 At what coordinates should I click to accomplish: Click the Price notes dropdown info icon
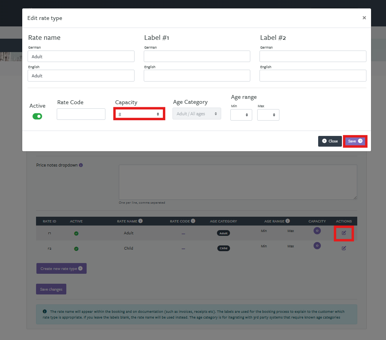(81, 165)
